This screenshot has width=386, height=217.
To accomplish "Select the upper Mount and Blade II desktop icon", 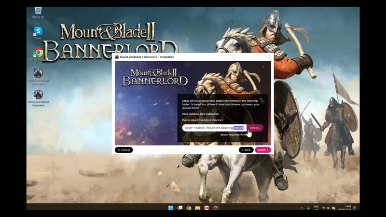I will click(x=38, y=77).
